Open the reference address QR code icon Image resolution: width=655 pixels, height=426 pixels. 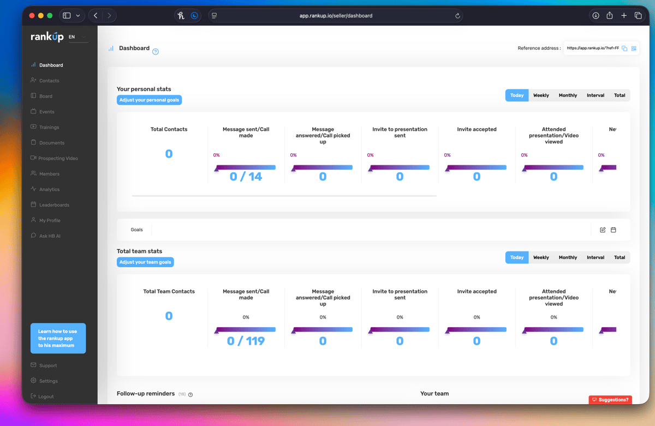tap(634, 49)
